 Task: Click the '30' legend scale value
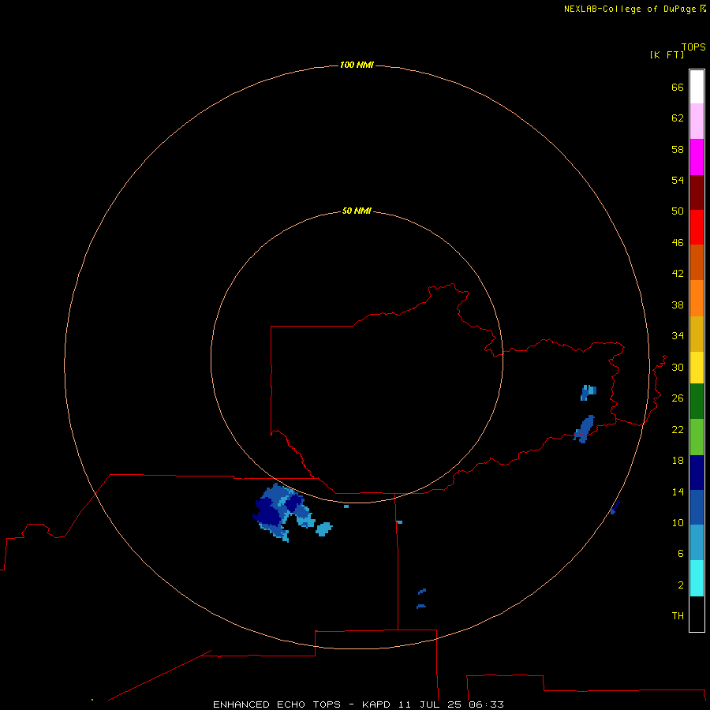pyautogui.click(x=678, y=367)
